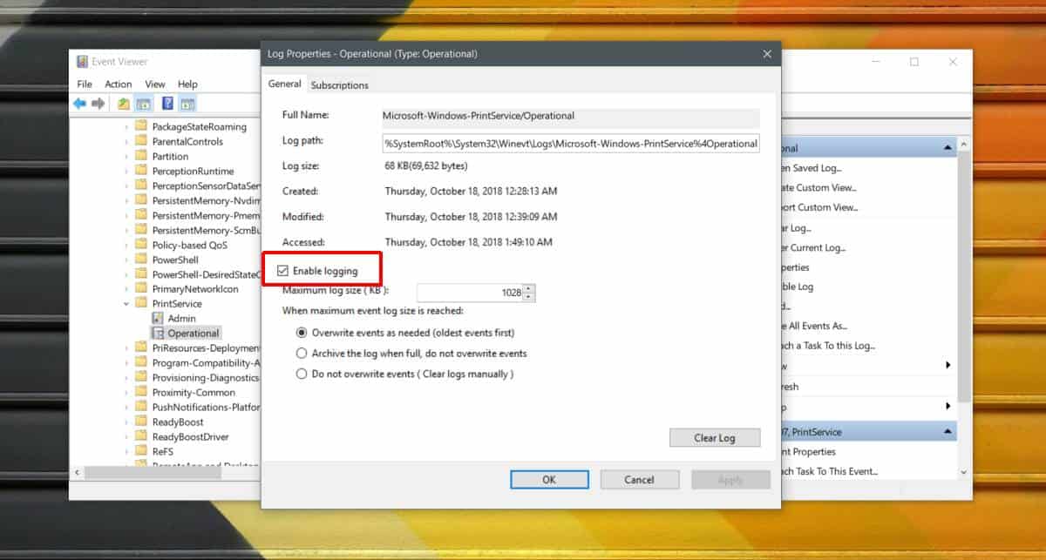1046x560 pixels.
Task: Click Cancel in Log Properties dialog
Action: point(639,480)
